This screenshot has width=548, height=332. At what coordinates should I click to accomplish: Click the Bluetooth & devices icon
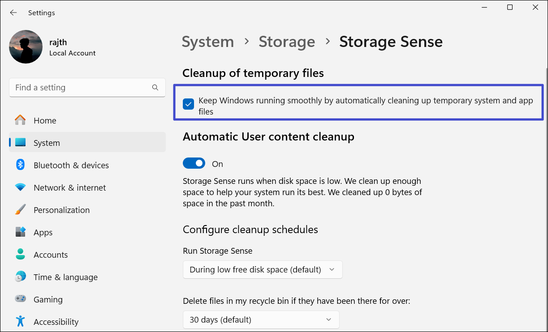(x=20, y=165)
